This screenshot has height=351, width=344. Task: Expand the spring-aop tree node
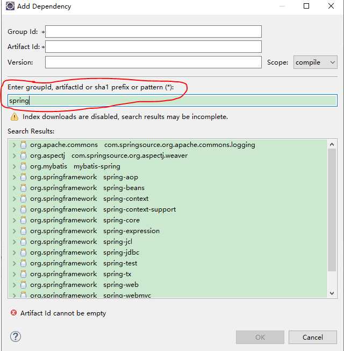point(15,177)
